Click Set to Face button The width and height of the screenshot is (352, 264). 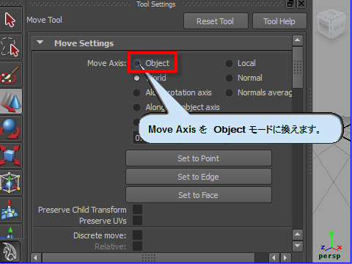click(x=199, y=195)
